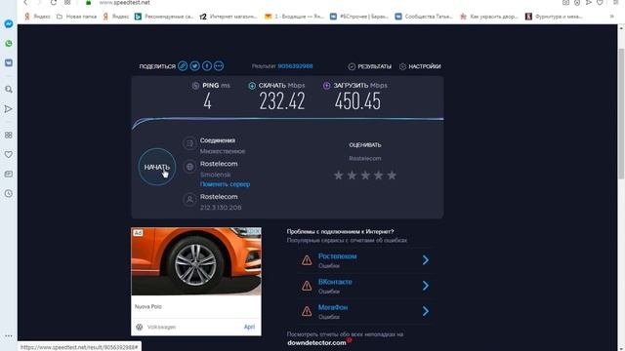
Task: Open Speed Dial grid in sidebar
Action: click(9, 136)
